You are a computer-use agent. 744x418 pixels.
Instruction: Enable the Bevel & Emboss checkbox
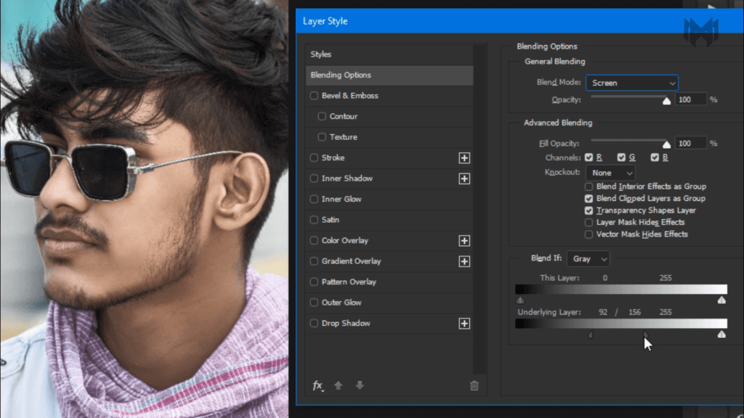click(x=314, y=96)
